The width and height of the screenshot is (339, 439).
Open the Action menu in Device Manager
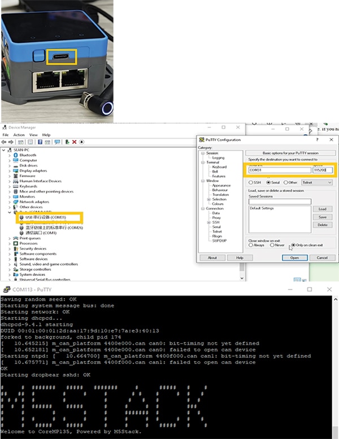[19, 135]
